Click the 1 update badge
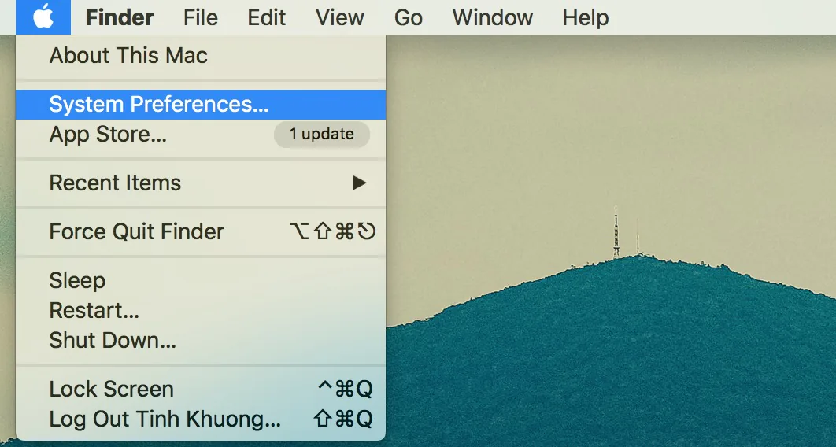 click(321, 135)
